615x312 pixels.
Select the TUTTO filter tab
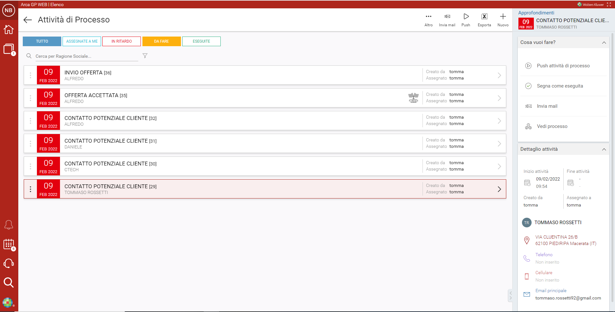click(42, 41)
